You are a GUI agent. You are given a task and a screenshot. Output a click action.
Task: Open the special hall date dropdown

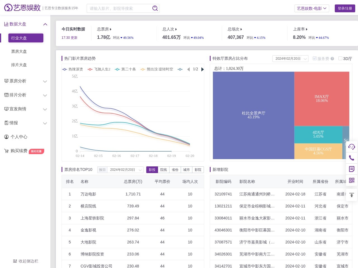(290, 59)
